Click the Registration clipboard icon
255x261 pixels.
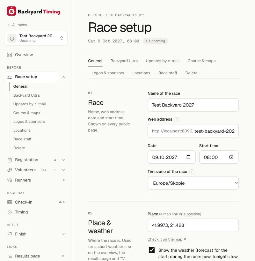[10, 160]
